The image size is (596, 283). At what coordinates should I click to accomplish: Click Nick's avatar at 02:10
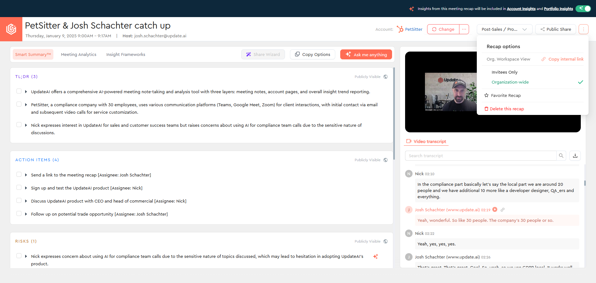click(x=409, y=174)
